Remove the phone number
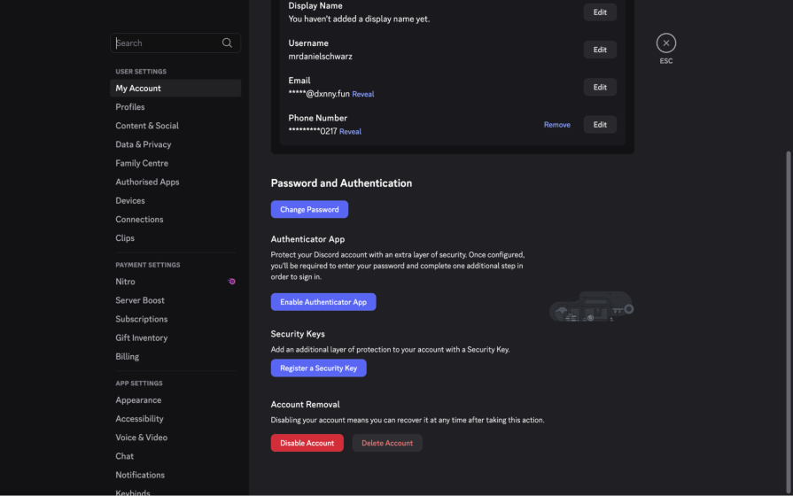793x496 pixels. point(556,125)
